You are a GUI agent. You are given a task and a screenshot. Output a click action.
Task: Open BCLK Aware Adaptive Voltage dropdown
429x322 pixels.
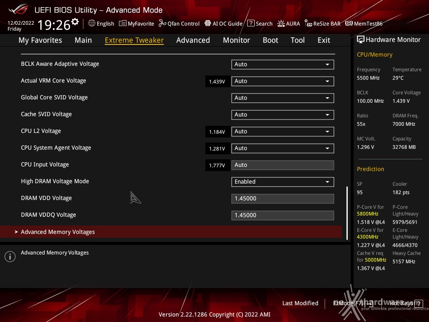(x=283, y=64)
